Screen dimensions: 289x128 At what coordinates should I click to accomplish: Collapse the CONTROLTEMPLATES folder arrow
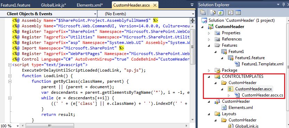click(x=209, y=77)
